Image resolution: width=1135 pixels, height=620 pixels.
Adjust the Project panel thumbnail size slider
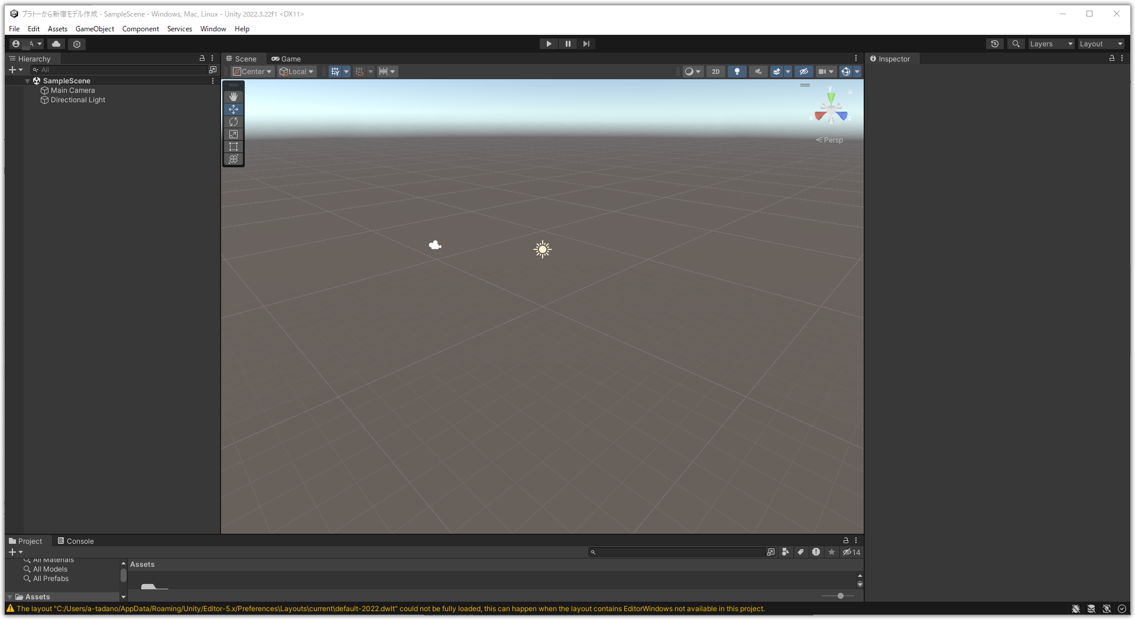pyautogui.click(x=839, y=596)
